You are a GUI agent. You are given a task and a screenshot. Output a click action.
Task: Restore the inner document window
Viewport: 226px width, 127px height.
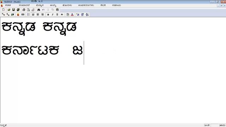point(221,6)
